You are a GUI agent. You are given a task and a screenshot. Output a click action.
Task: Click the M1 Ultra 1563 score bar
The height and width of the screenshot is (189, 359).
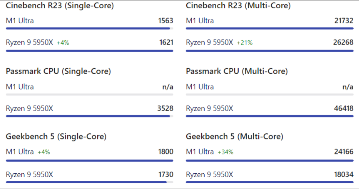(x=90, y=29)
